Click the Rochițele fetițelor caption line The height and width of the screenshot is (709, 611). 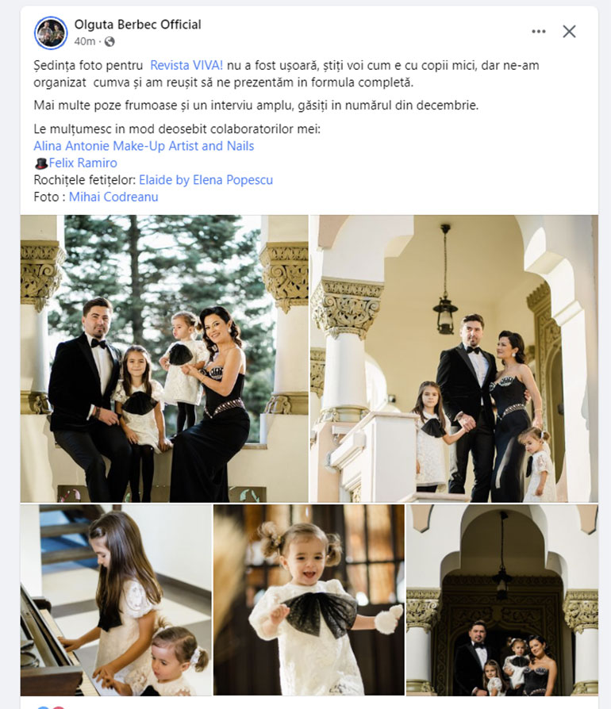coord(153,180)
